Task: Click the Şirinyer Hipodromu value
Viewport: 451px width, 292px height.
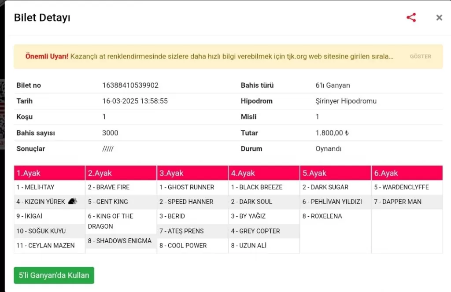Action: pyautogui.click(x=346, y=101)
